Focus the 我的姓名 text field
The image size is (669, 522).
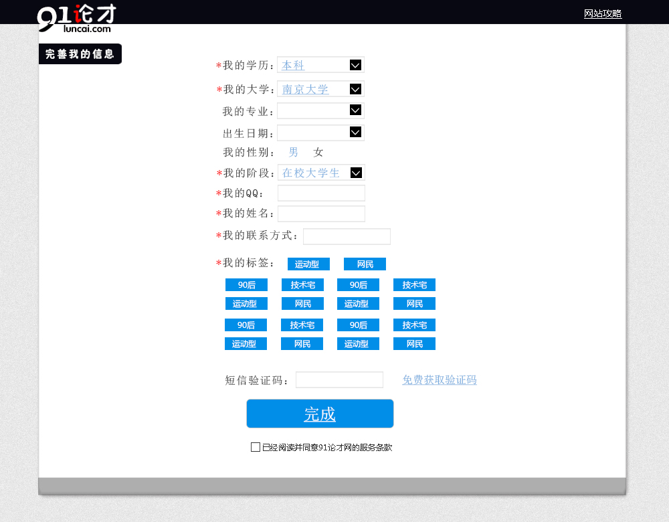pos(321,213)
